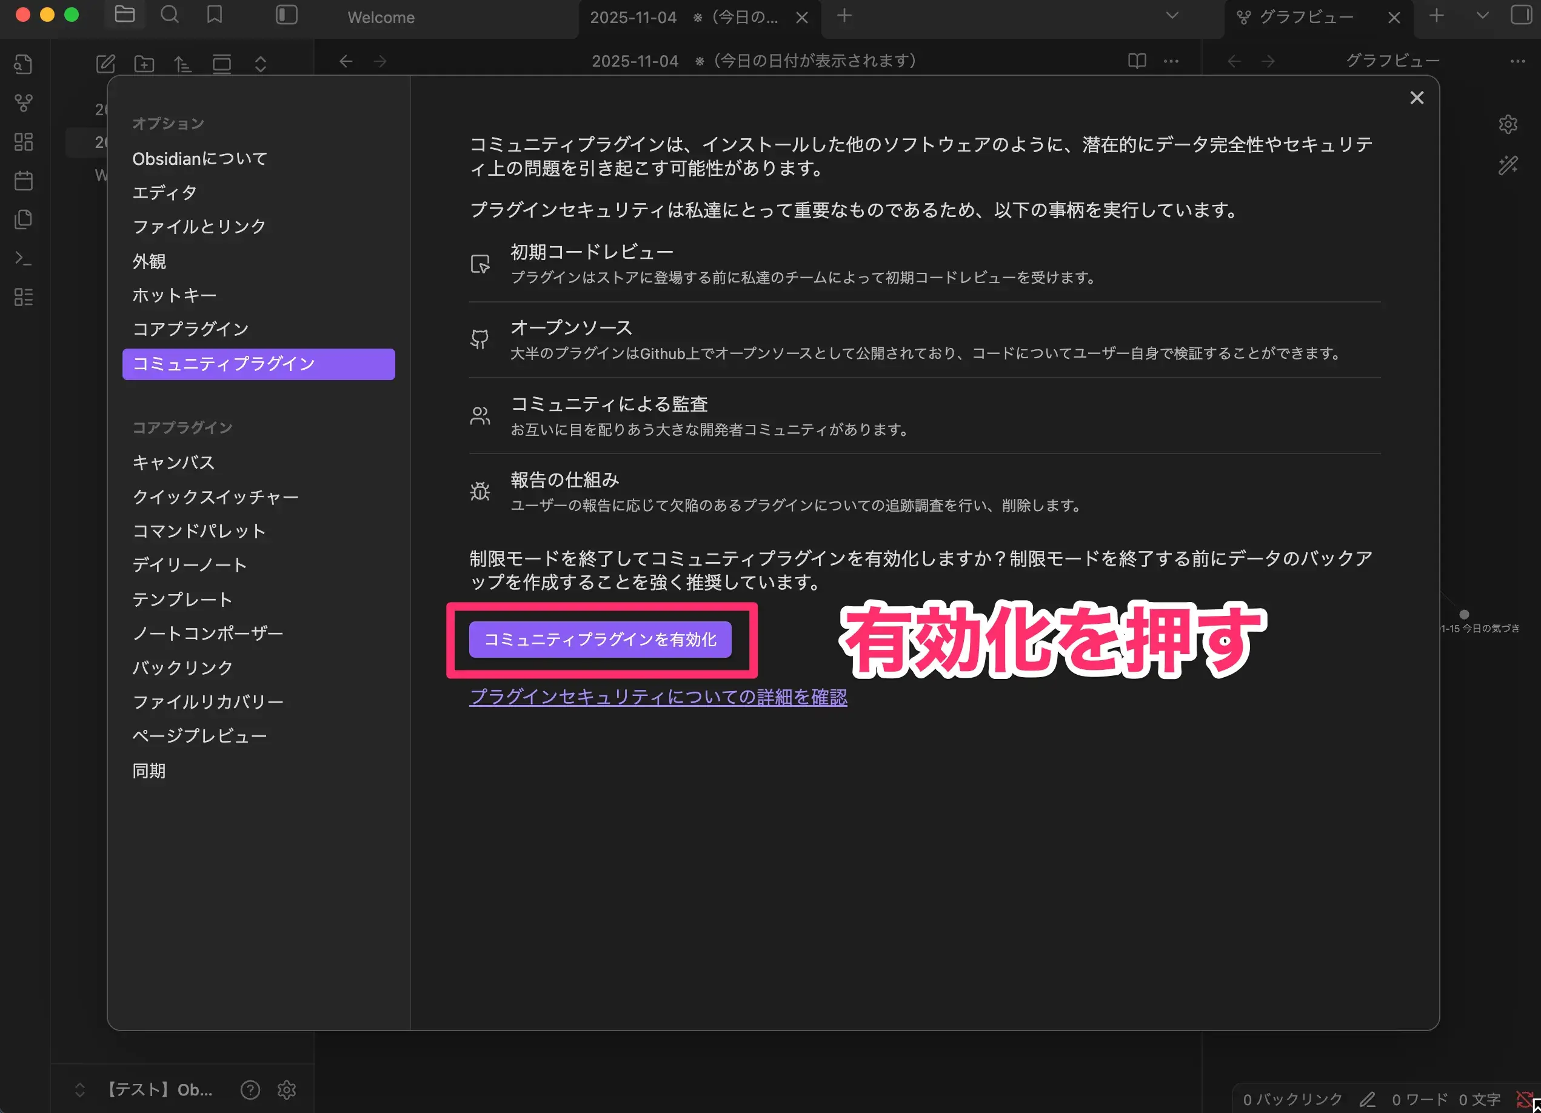Open right sidebar tab list chevron
The image size is (1541, 1113).
tap(1483, 16)
